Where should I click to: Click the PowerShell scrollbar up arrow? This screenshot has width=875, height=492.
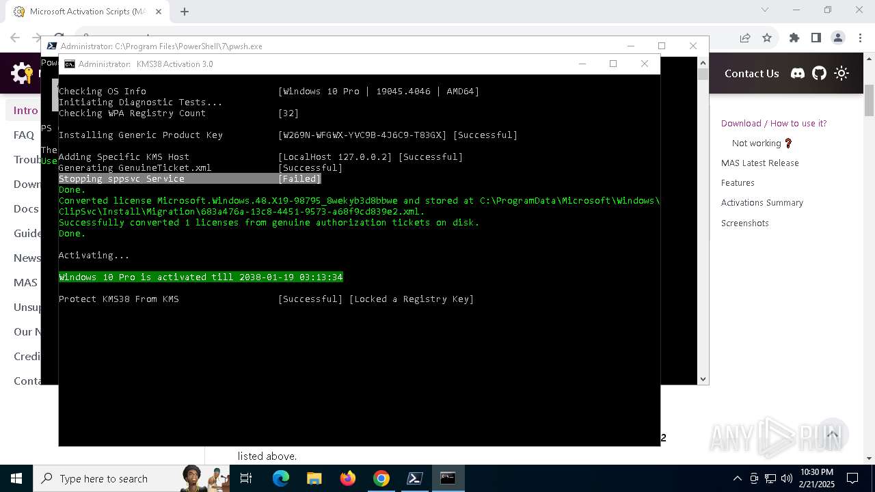[x=703, y=62]
